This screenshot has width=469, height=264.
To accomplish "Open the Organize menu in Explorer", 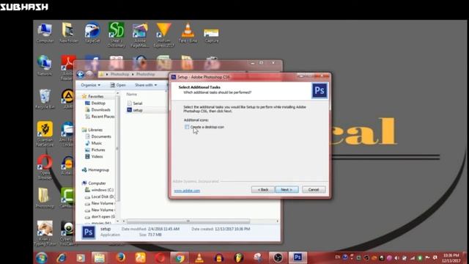I will pyautogui.click(x=90, y=85).
